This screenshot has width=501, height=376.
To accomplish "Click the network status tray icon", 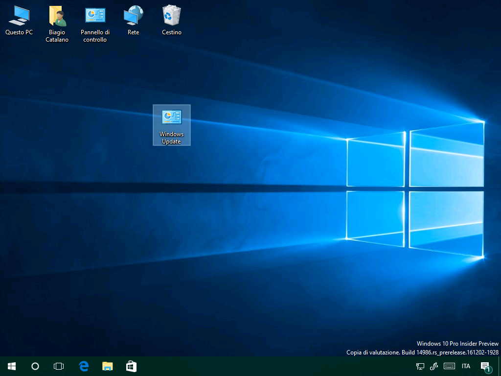I will pos(420,366).
